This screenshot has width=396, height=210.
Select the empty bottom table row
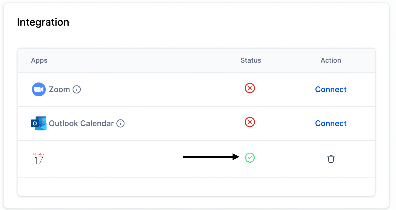196,187
